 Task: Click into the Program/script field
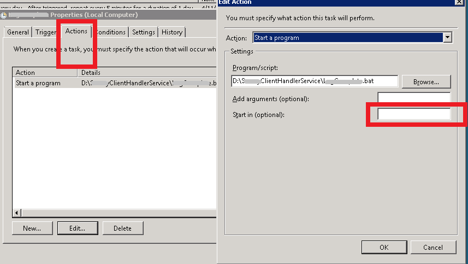pos(315,81)
